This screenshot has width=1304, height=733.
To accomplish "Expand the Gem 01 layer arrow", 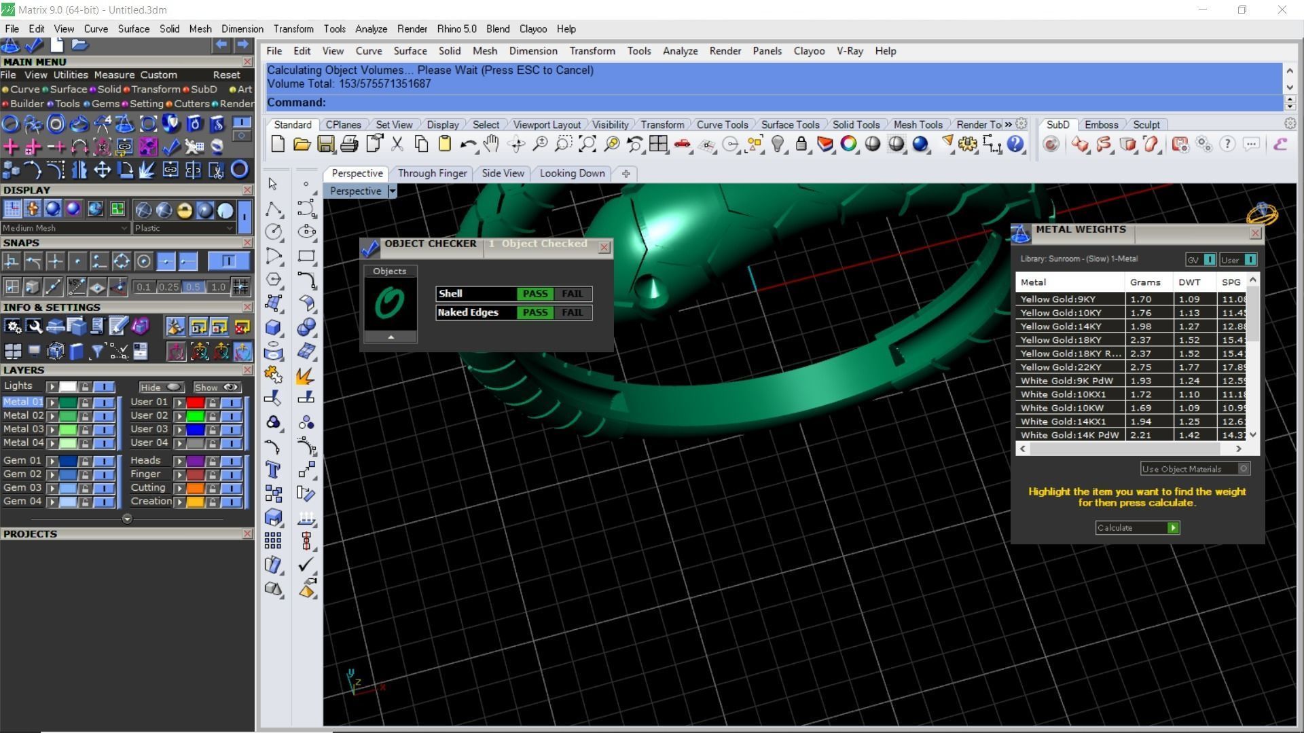I will point(52,461).
